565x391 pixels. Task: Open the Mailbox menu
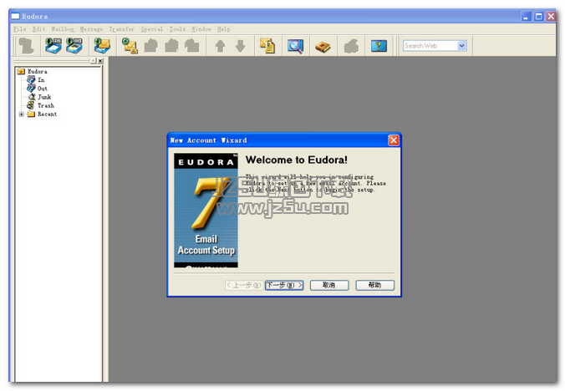[x=63, y=28]
